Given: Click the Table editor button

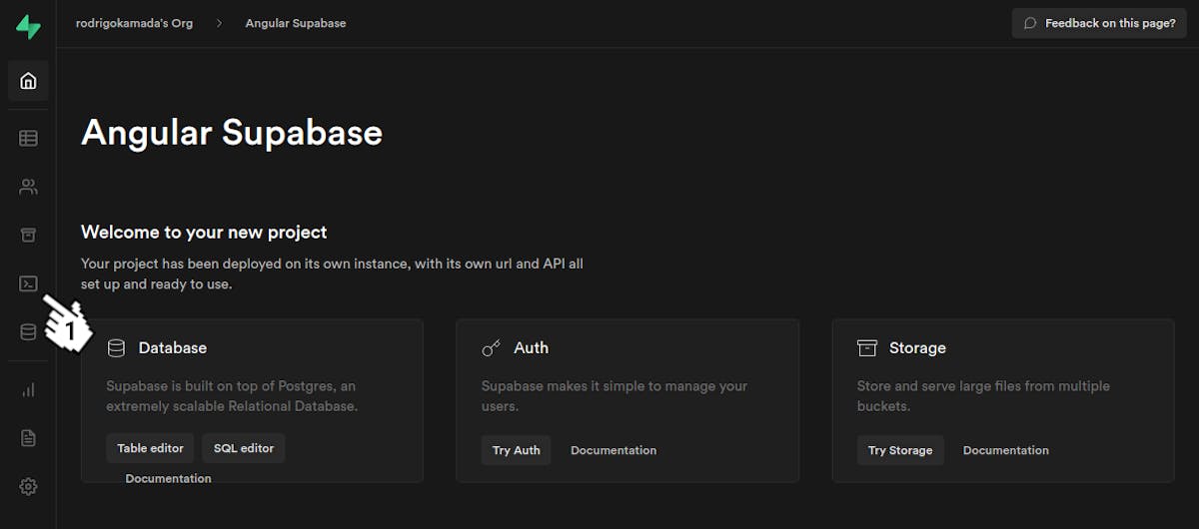Looking at the screenshot, I should coord(150,449).
